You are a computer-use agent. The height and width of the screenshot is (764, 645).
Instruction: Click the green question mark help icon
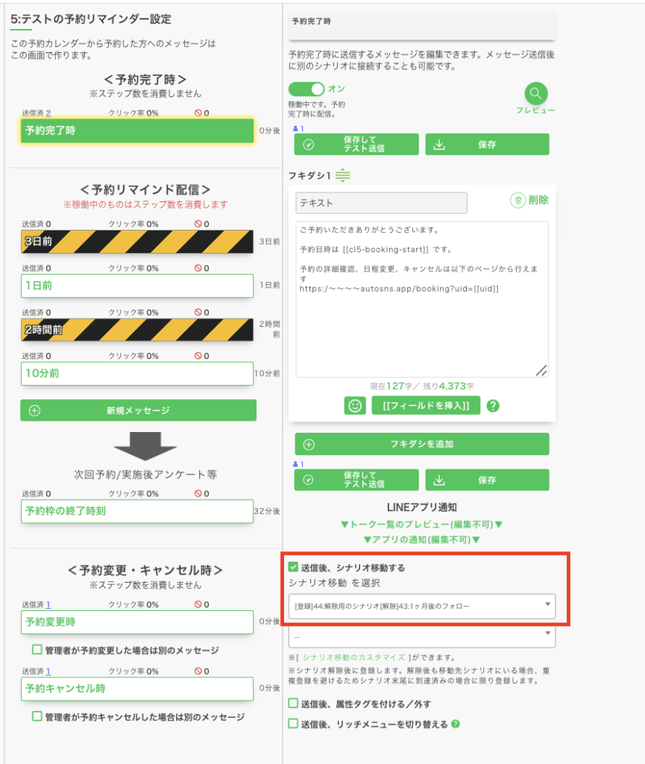tap(492, 406)
